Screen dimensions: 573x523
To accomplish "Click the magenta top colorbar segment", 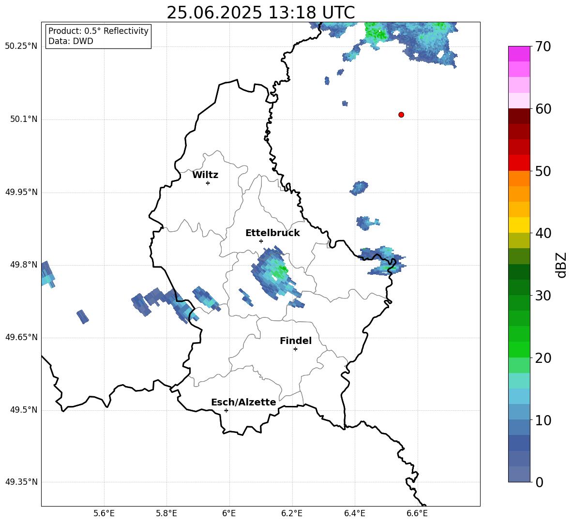I will pos(519,54).
